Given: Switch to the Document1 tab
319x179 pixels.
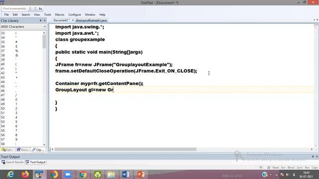Looking at the screenshot, I should [61, 20].
